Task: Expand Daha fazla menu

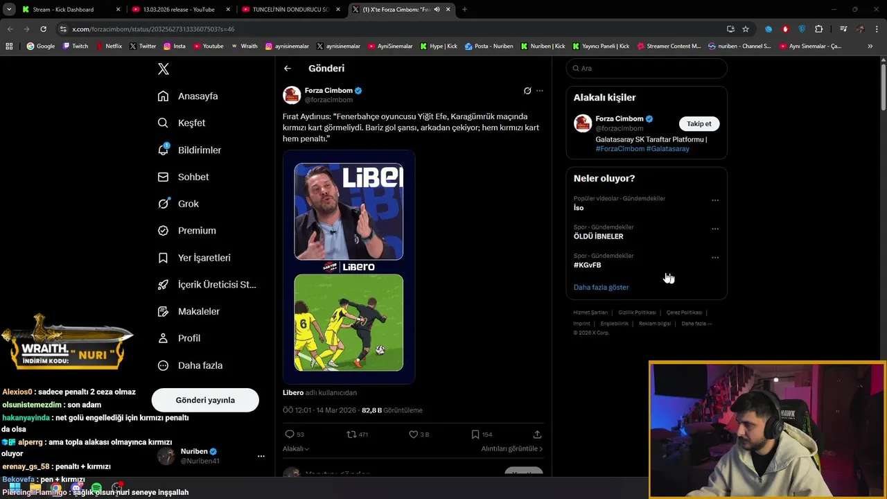Action: tap(190, 365)
